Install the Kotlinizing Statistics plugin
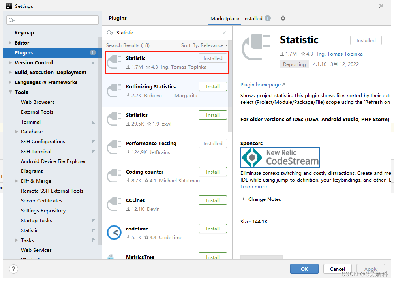Viewport: 394px width, 281px height. (x=212, y=87)
